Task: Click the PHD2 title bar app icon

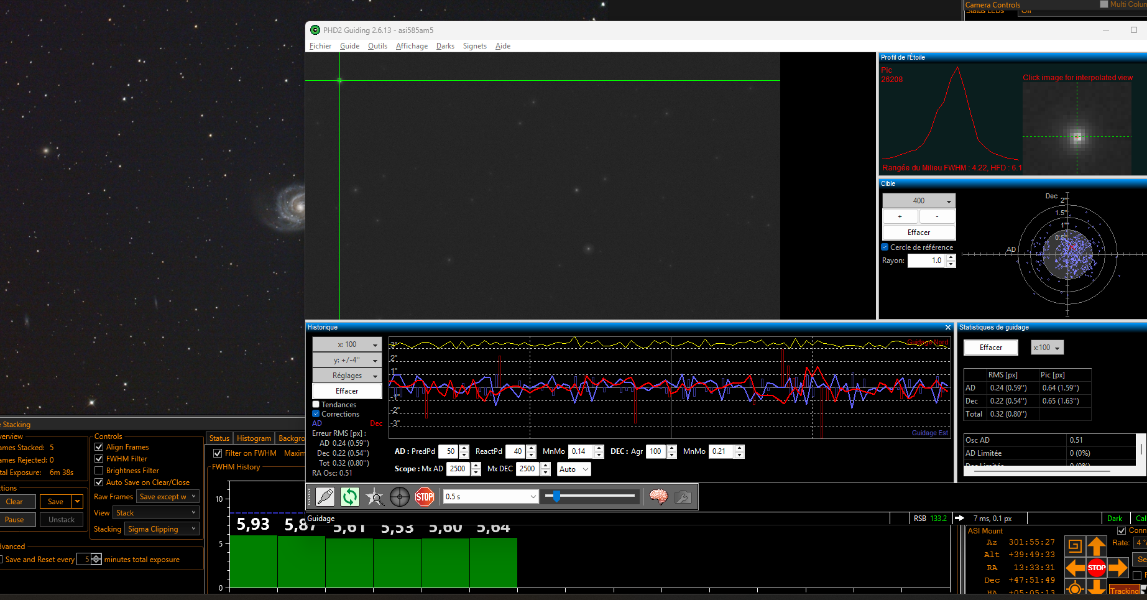Action: click(315, 30)
